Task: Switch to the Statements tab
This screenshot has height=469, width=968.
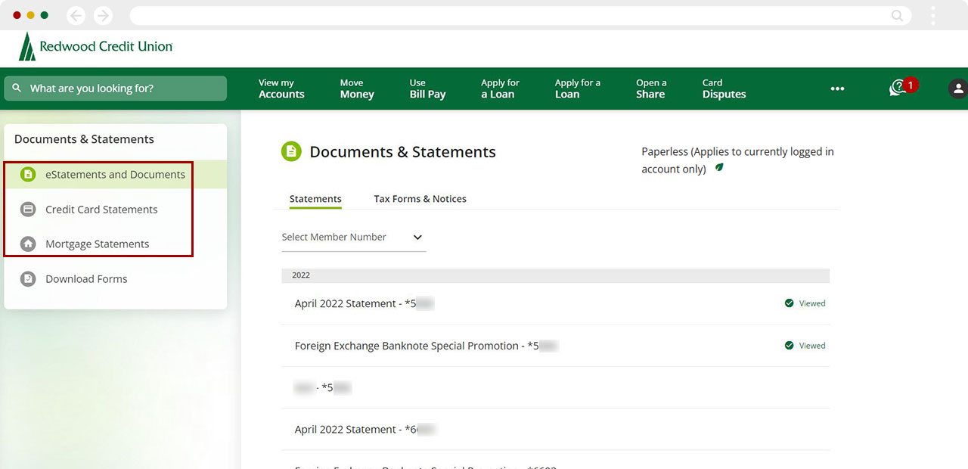Action: pos(315,199)
